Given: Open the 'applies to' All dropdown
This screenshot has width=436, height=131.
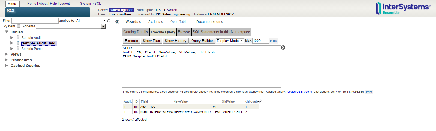Looking at the screenshot, I should 91,21.
